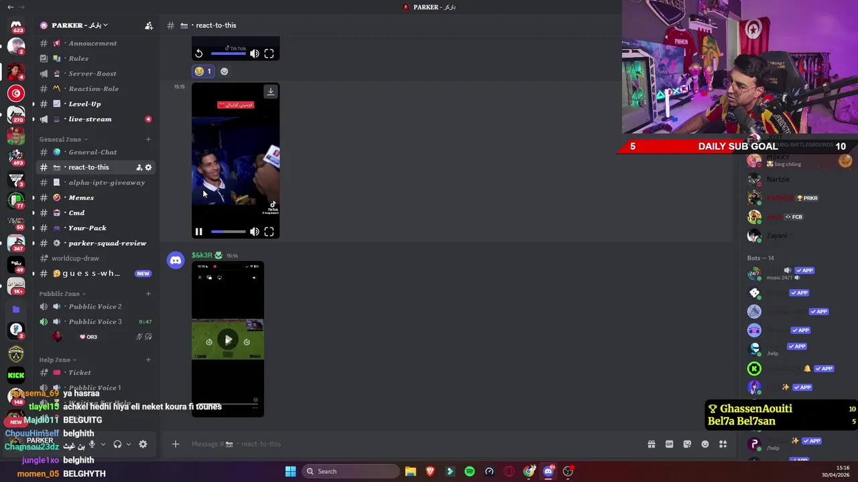858x482 pixels.
Task: Expand arrow beside live-stream channel
Action: click(33, 119)
